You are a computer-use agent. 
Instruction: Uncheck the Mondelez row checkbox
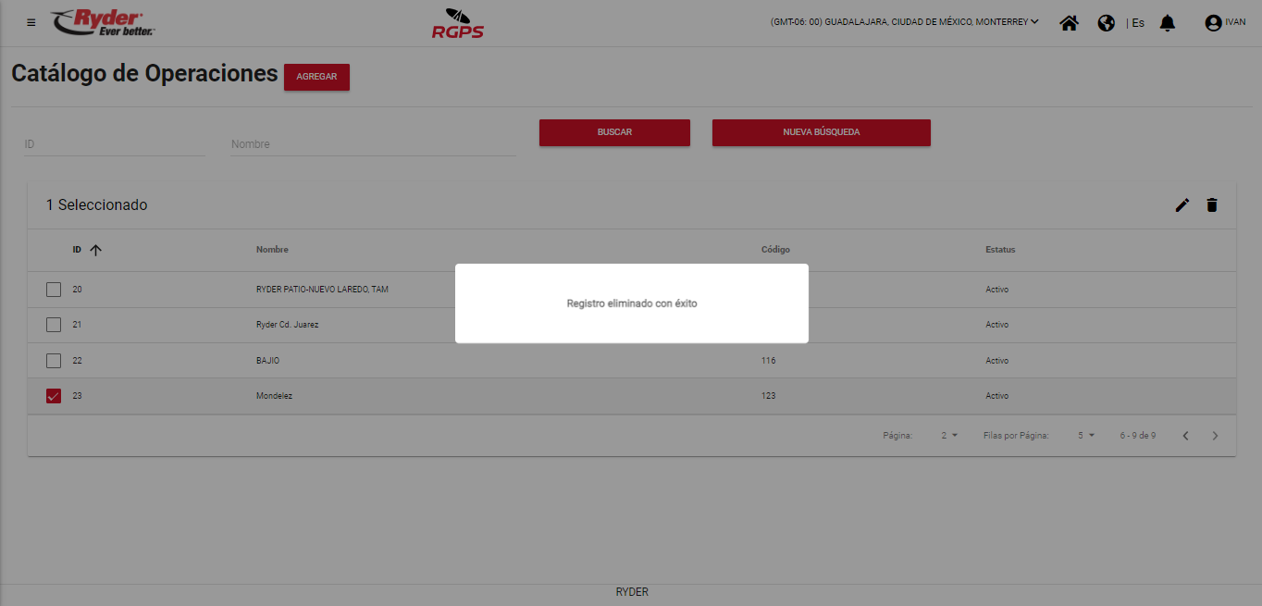coord(54,396)
